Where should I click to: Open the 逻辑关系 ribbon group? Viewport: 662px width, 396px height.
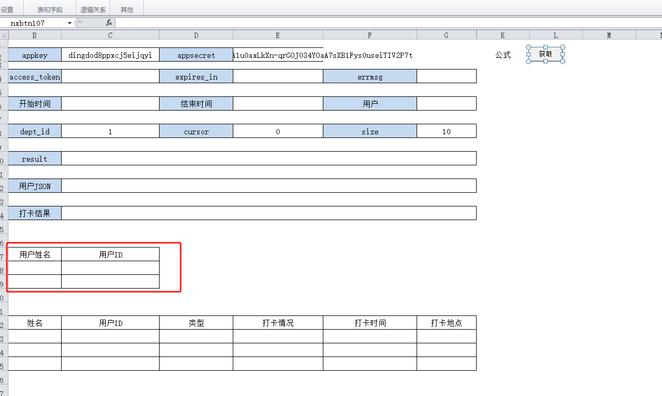point(93,9)
